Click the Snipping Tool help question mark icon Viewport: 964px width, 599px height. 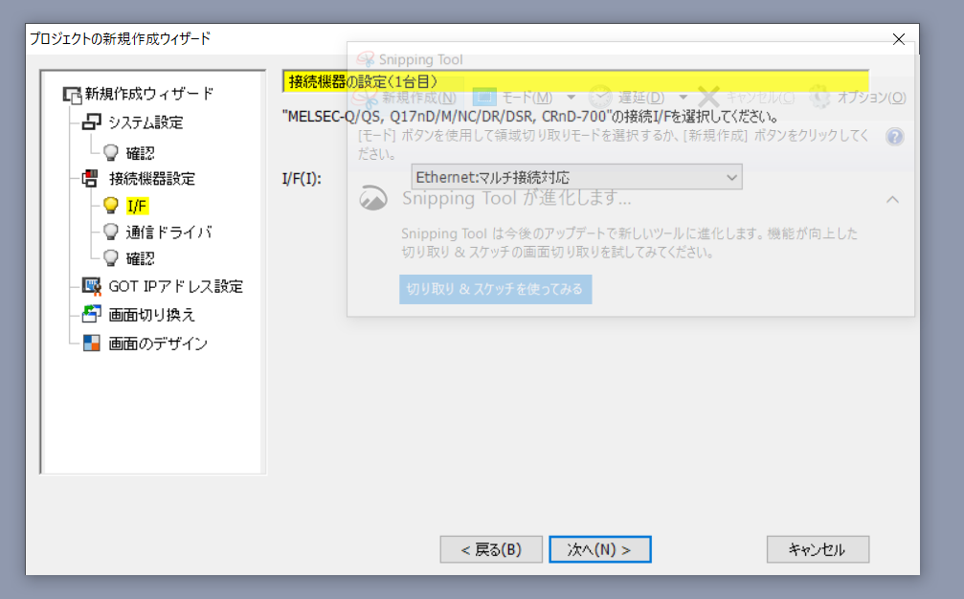pyautogui.click(x=894, y=137)
